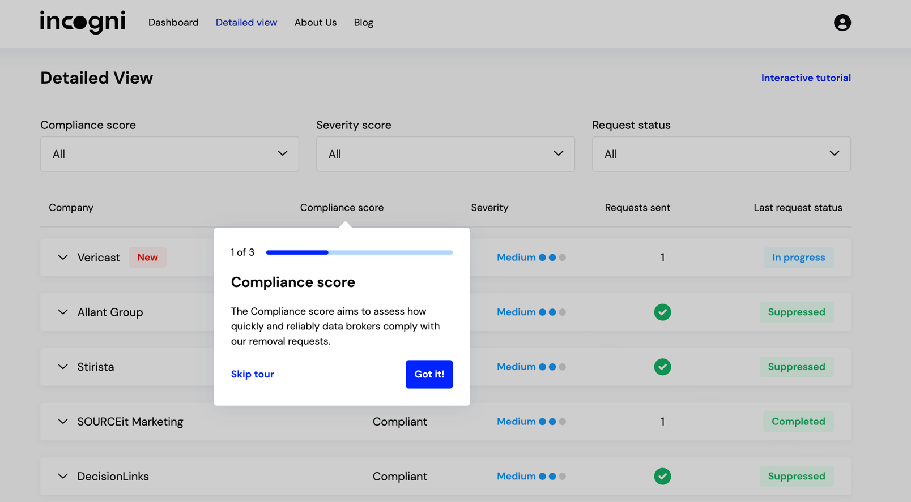Click DecisionLinks green checkmark icon
Viewport: 911px width, 502px height.
pos(662,476)
